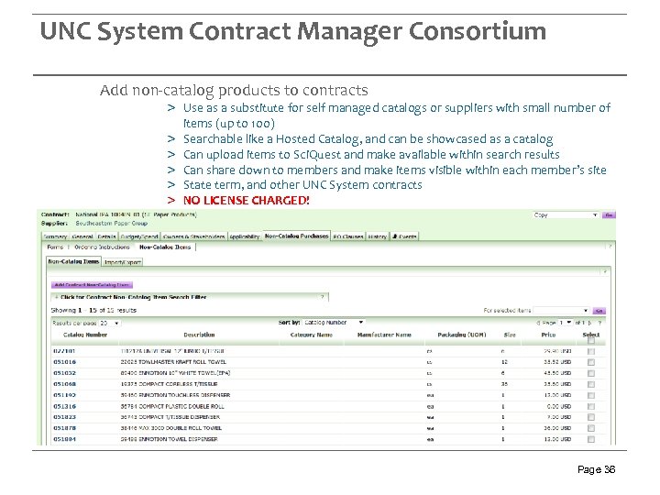Image resolution: width=660 pixels, height=495 pixels.
Task: Expand the Contract Non-Catalog Item Search Filter
Action: pos(133,297)
